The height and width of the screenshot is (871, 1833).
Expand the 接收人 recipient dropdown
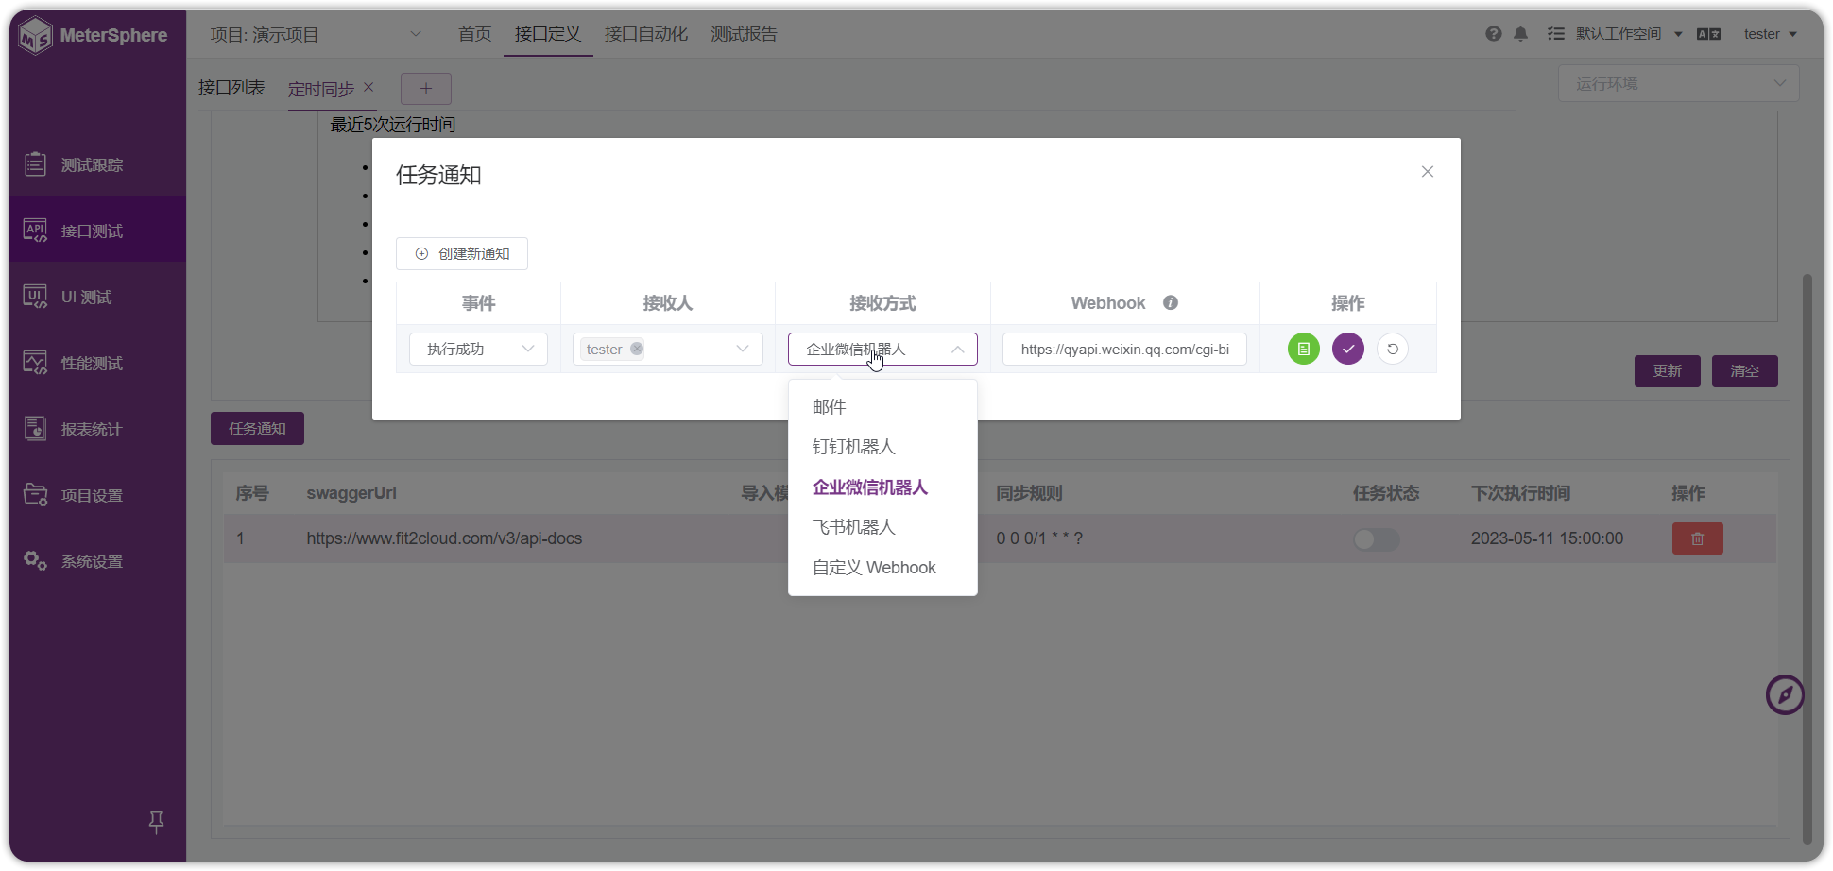pyautogui.click(x=668, y=349)
